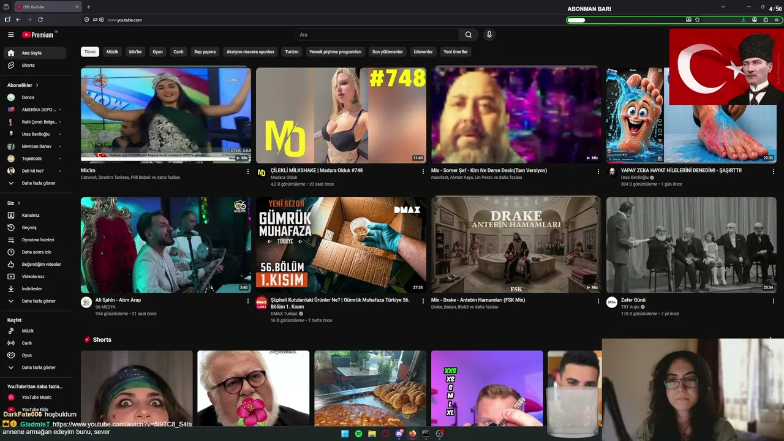Open options menu for Ali Şahin video
784x441 pixels.
point(248,301)
